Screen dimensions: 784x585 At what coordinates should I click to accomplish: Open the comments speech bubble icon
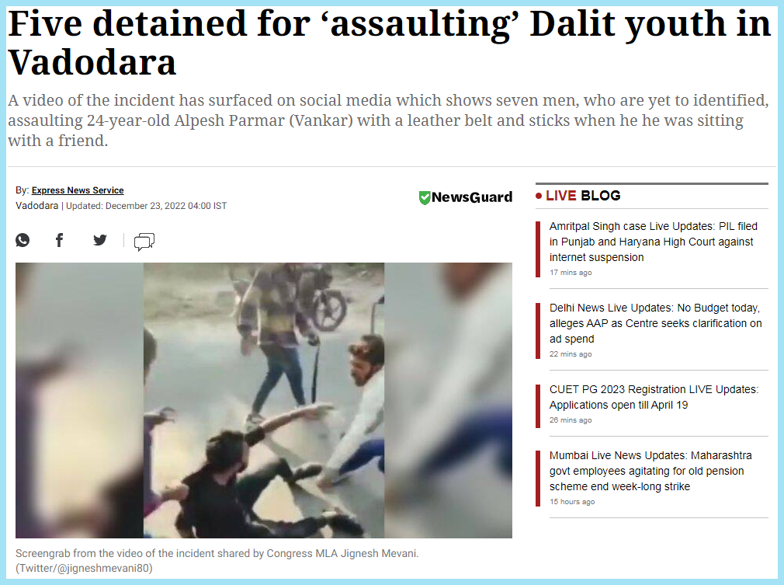point(144,242)
